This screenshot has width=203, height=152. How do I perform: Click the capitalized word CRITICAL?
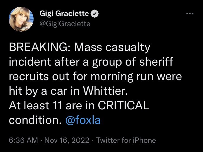pos(123,106)
